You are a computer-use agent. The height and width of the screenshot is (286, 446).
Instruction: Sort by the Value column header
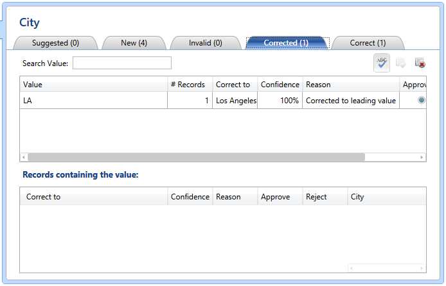[93, 85]
